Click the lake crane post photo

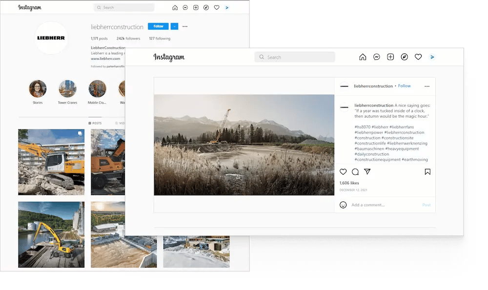coord(244,145)
